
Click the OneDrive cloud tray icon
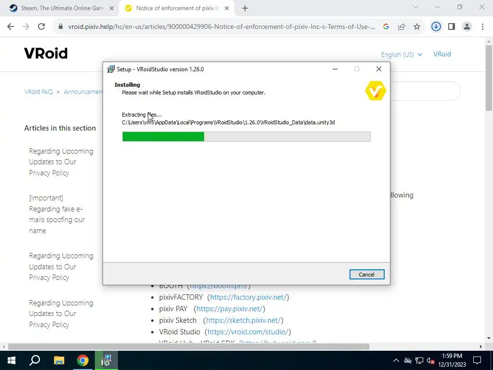pos(408,360)
